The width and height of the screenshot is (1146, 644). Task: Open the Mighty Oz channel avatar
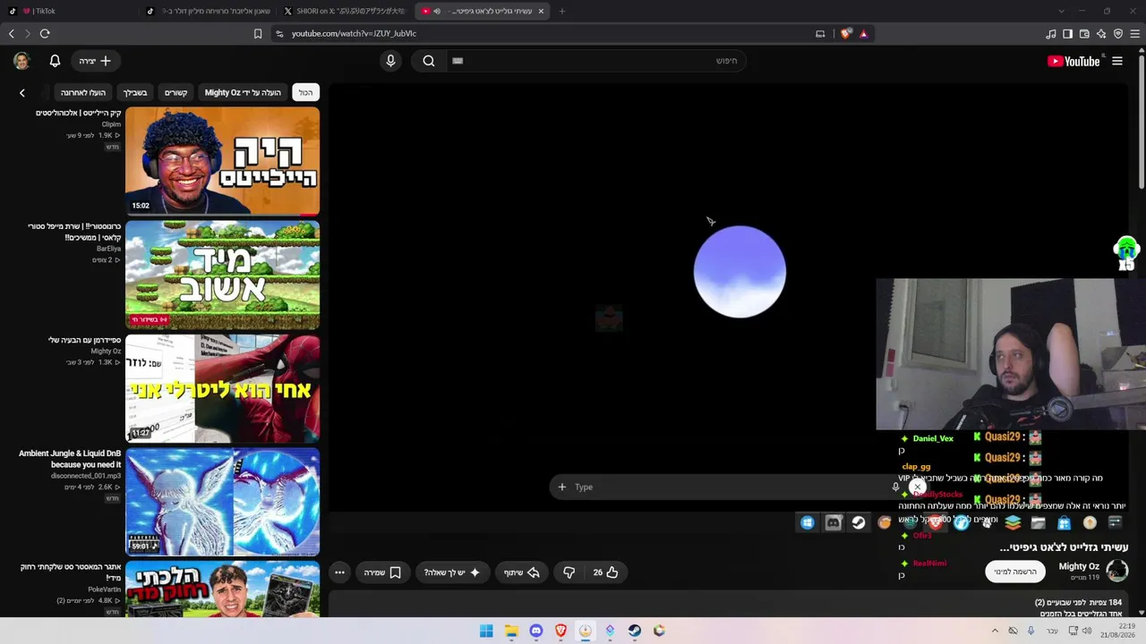coord(1117,571)
